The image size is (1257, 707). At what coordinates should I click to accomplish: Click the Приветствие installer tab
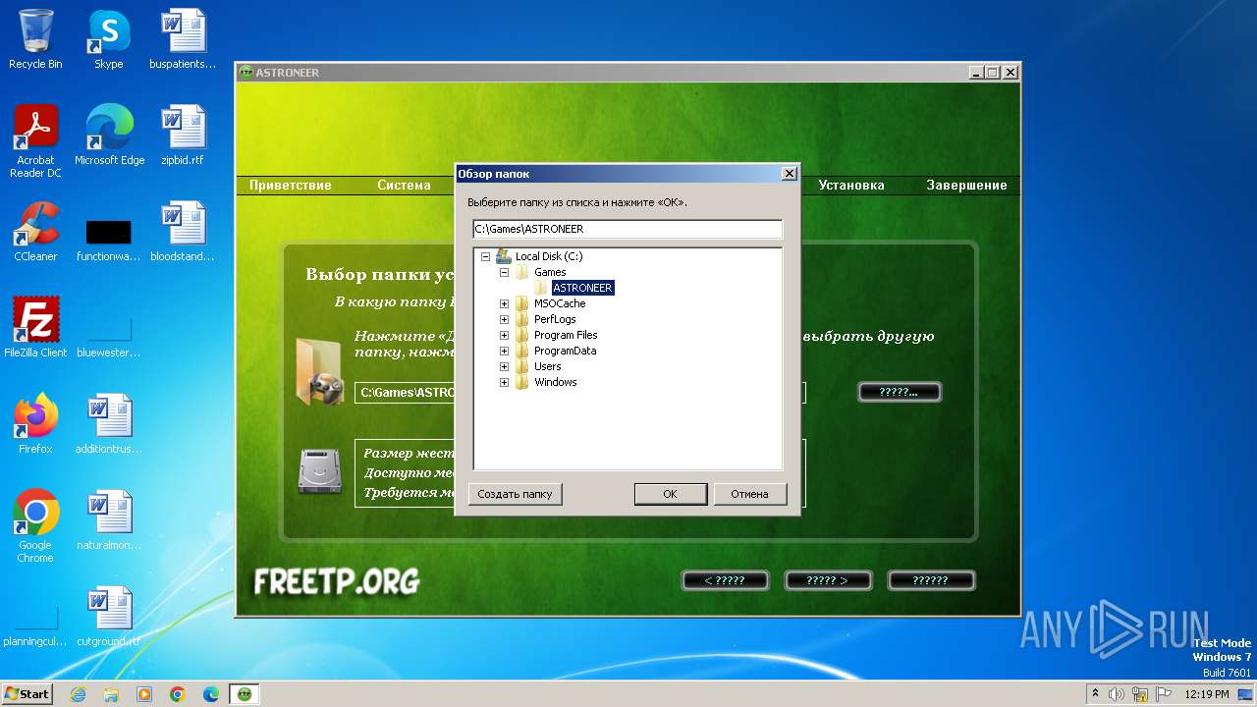[291, 185]
